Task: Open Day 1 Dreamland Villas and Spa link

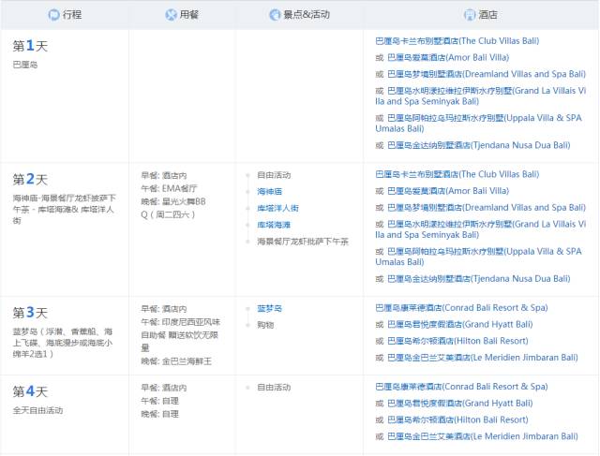Action: 487,74
